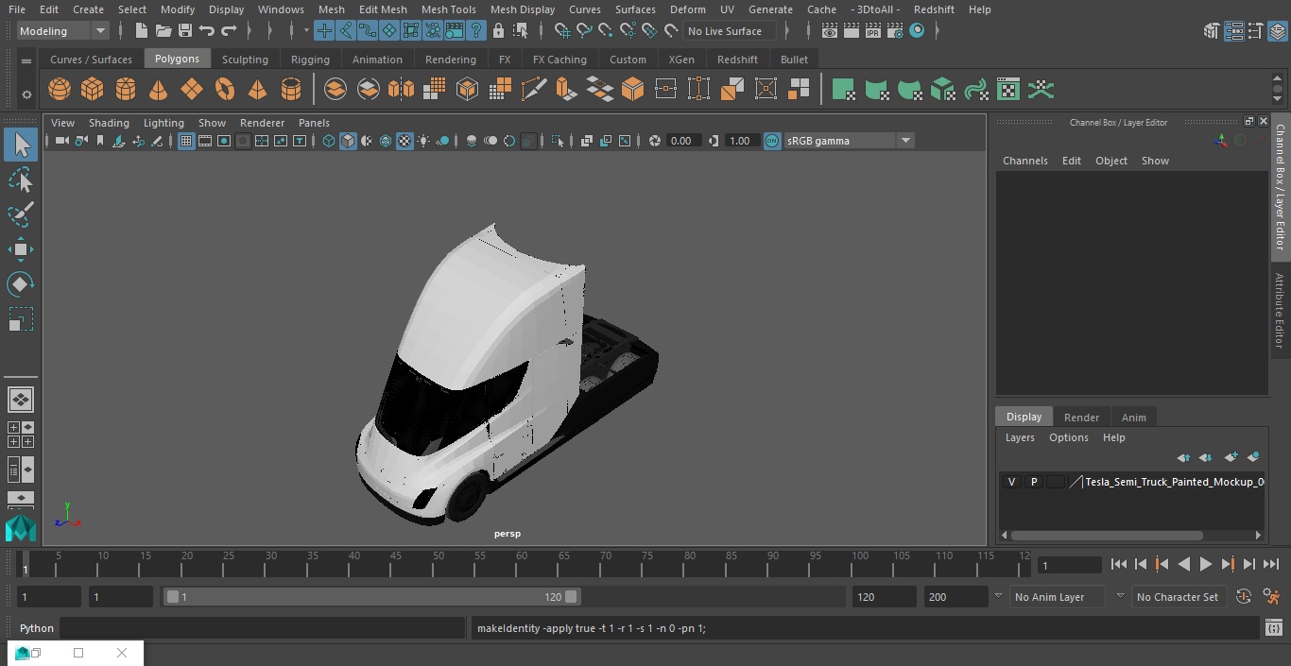Create a polygon pyramid from the shelf
This screenshot has height=666, width=1291.
pos(257,90)
